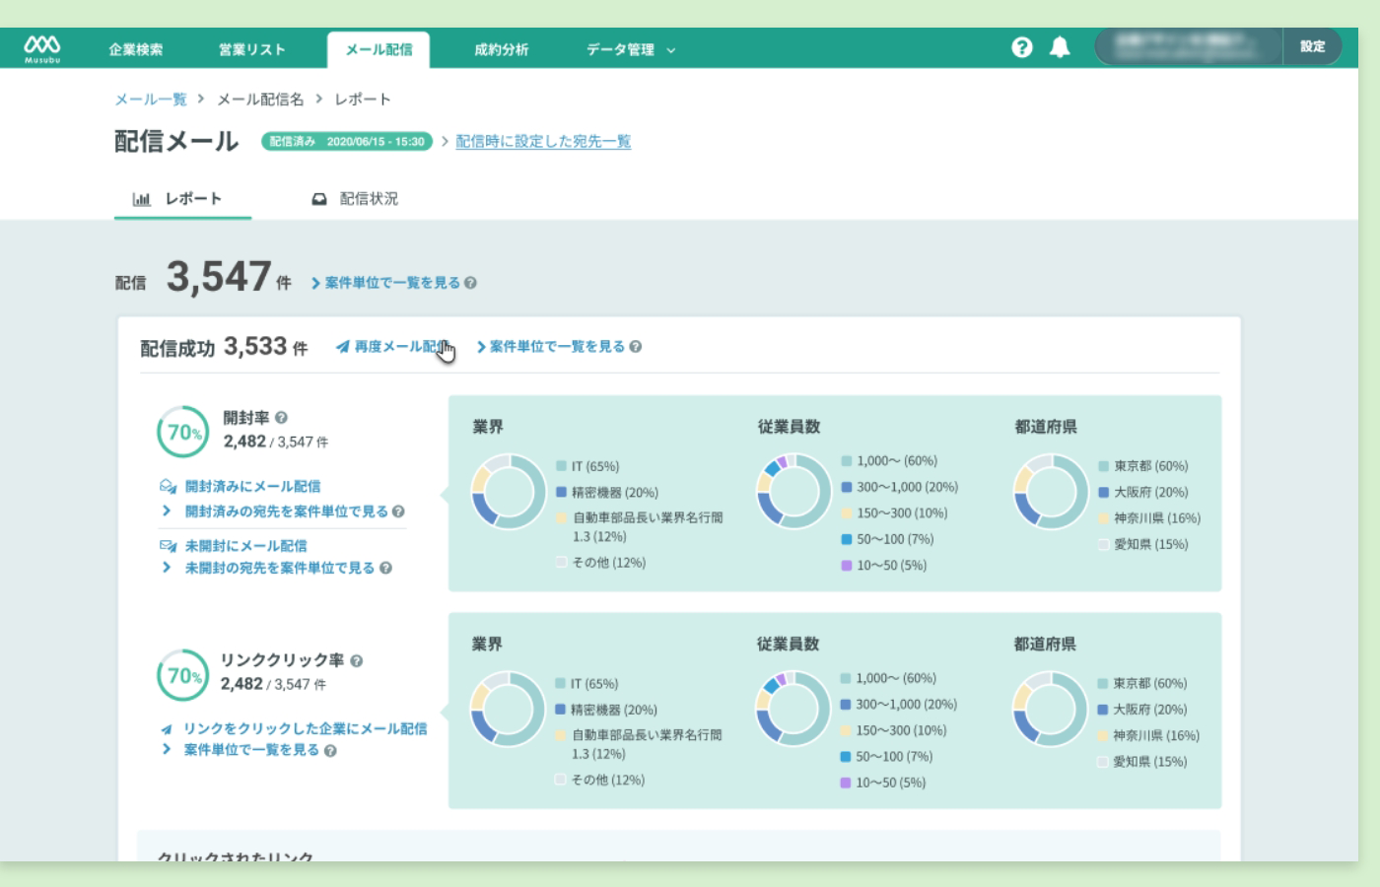Click 従業員数 donut chart in リンククリック率 panel
Image resolution: width=1380 pixels, height=887 pixels.
tap(793, 709)
